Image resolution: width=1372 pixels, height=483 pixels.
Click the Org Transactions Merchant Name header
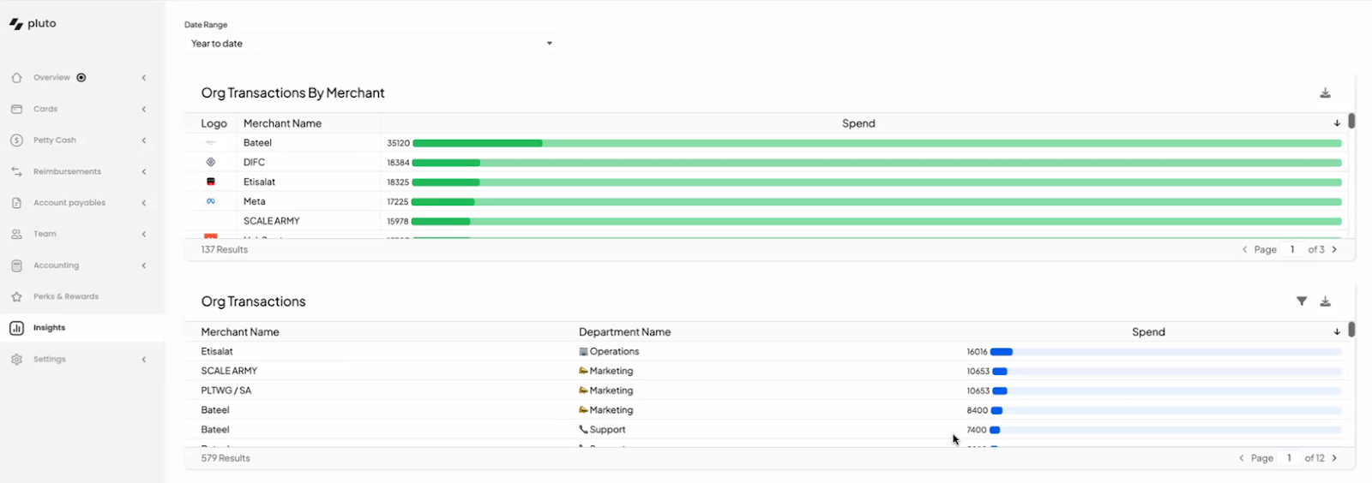pyautogui.click(x=240, y=332)
